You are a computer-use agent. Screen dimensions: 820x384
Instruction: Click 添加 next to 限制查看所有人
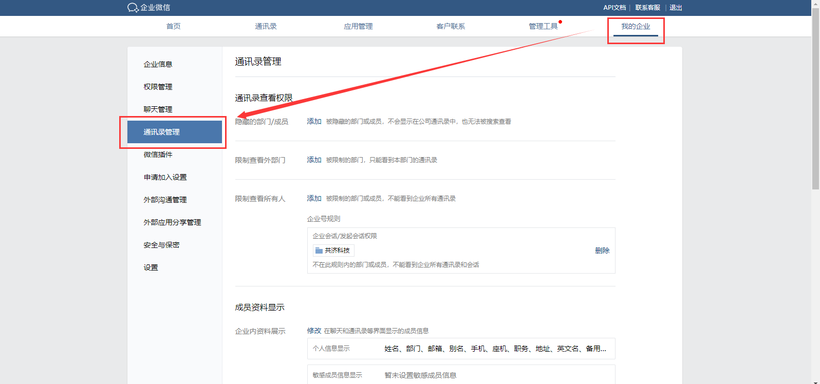(314, 199)
